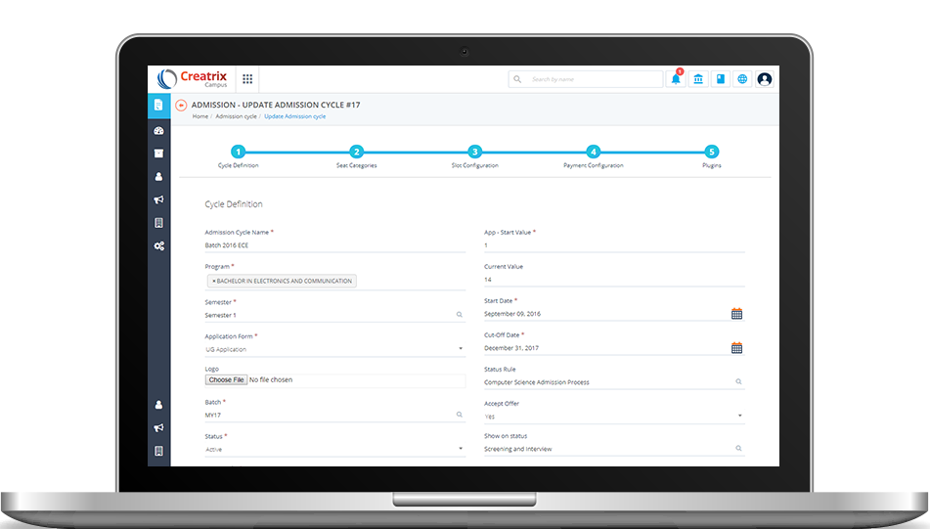Open the Start Date calendar picker
This screenshot has height=529, width=930.
pos(736,314)
